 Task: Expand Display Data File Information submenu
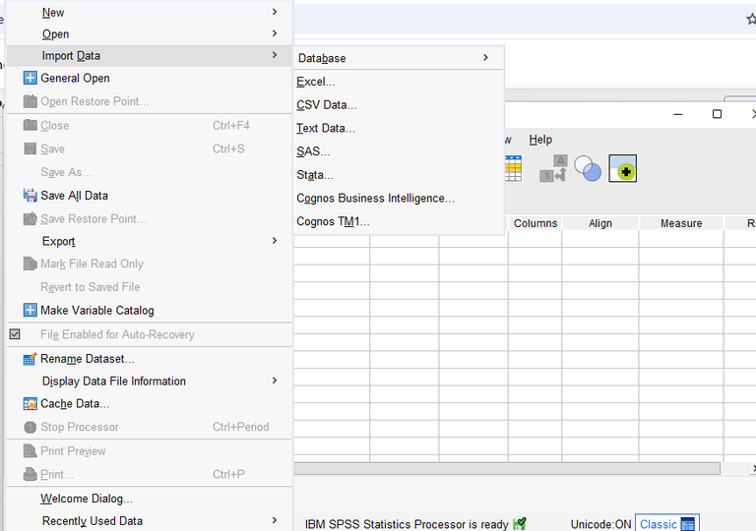coord(275,381)
